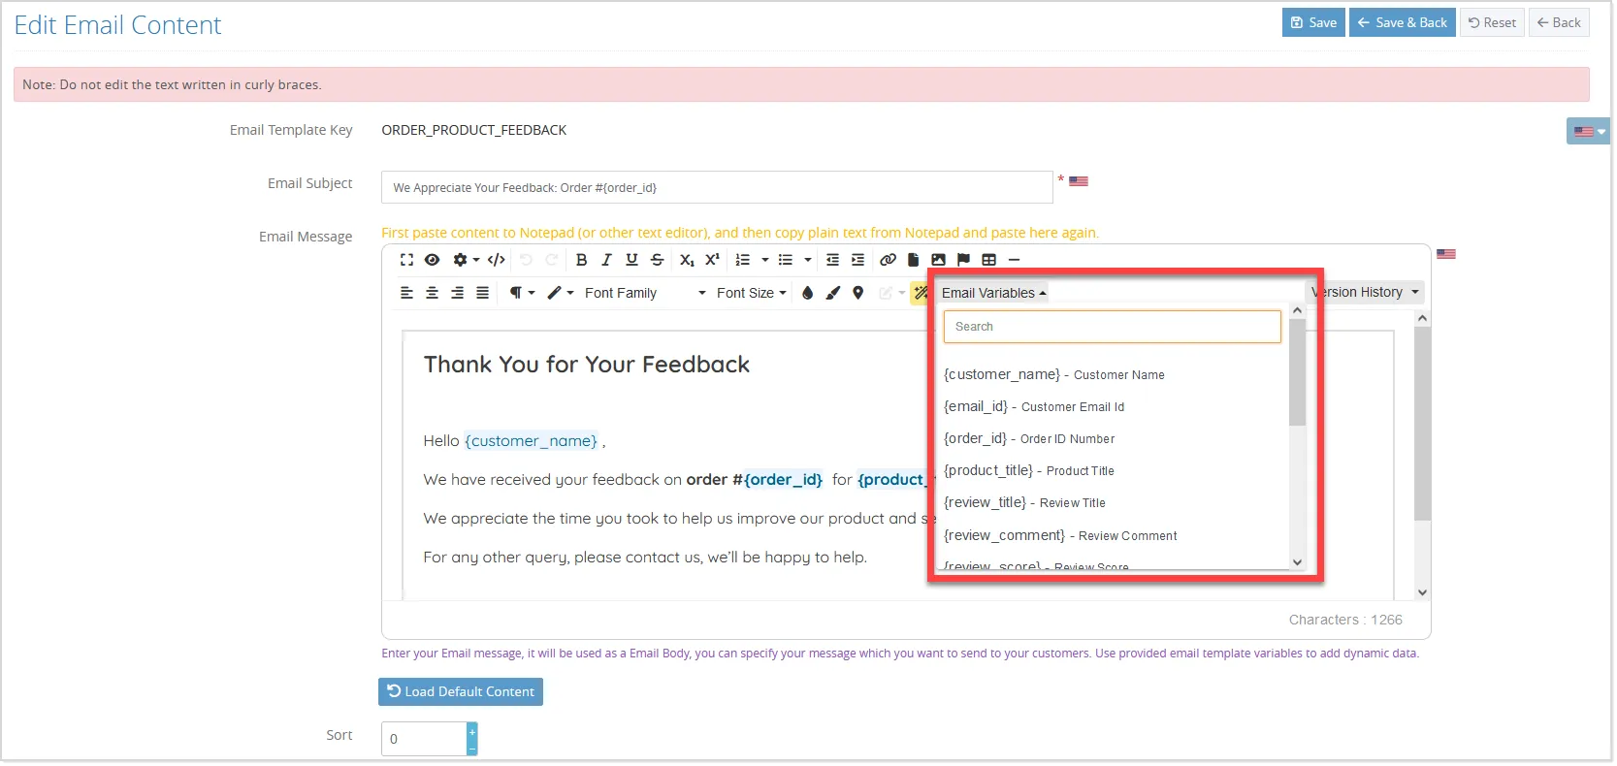Screen dimensions: 1617x766
Task: Insert a hyperlink
Action: [x=888, y=260]
